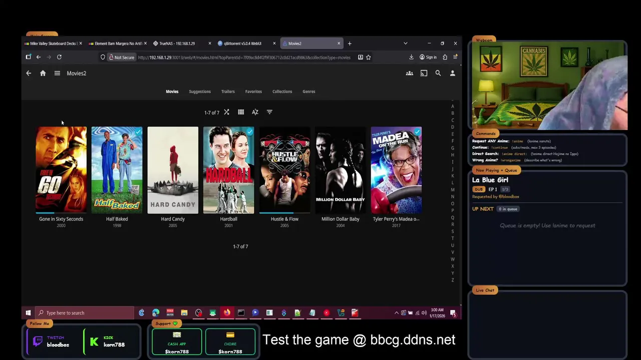Open the list all tabs chevron

[x=405, y=43]
